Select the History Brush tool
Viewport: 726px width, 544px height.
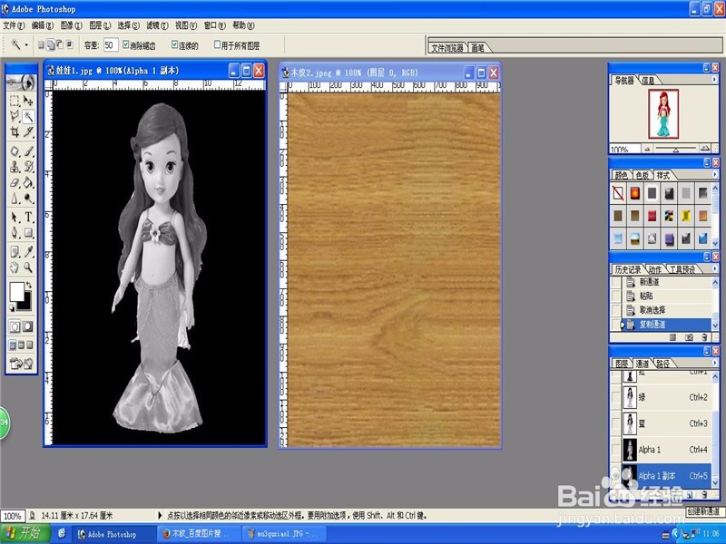tap(28, 167)
